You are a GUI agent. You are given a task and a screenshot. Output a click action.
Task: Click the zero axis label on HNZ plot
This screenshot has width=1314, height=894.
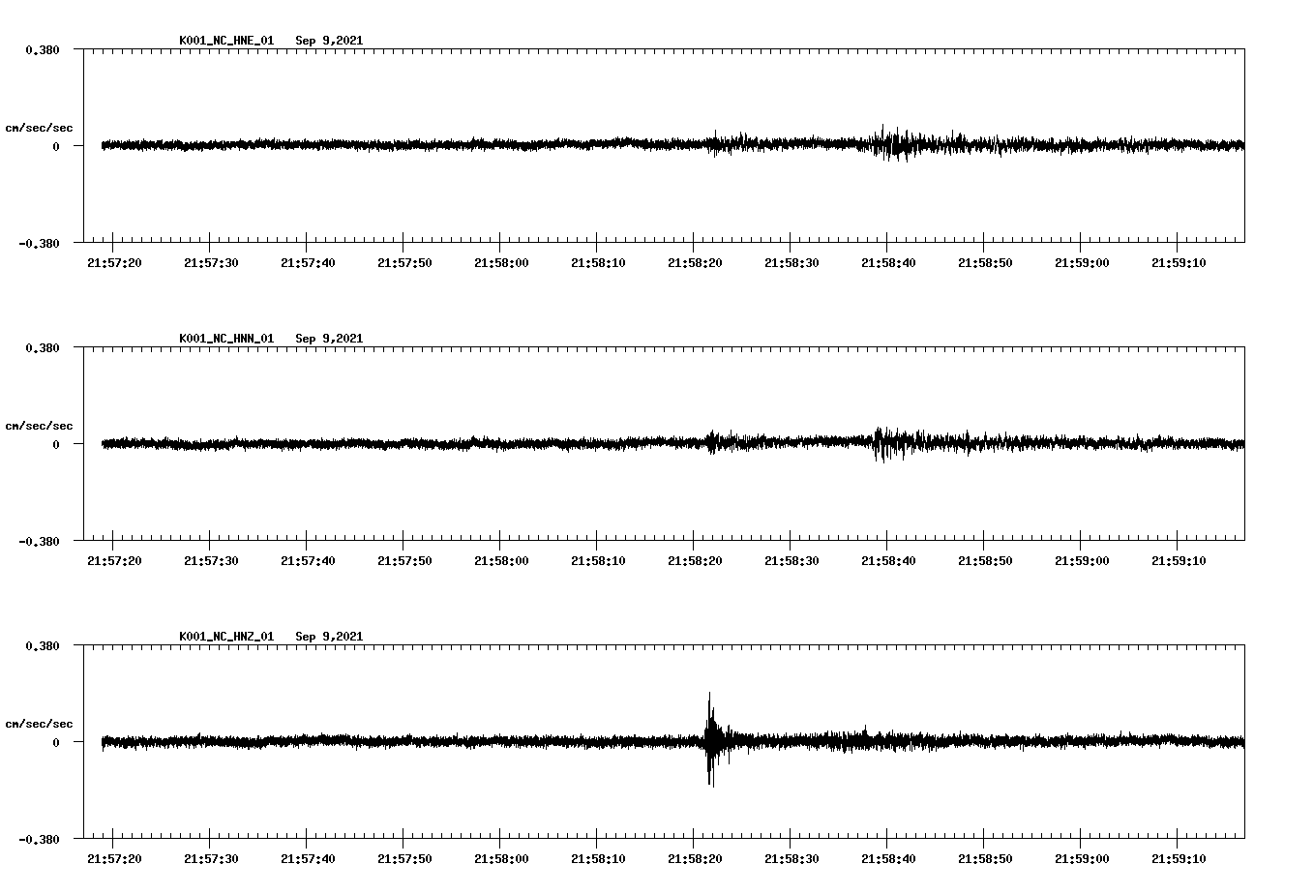pos(56,742)
